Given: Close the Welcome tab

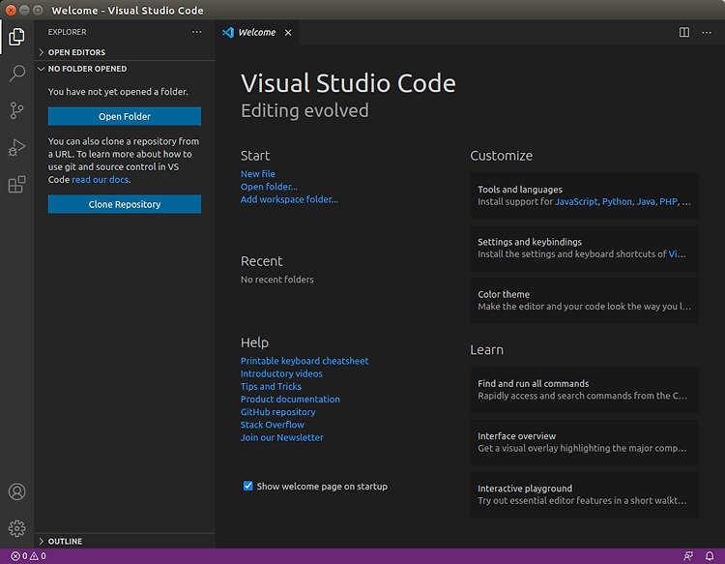Looking at the screenshot, I should tap(288, 32).
